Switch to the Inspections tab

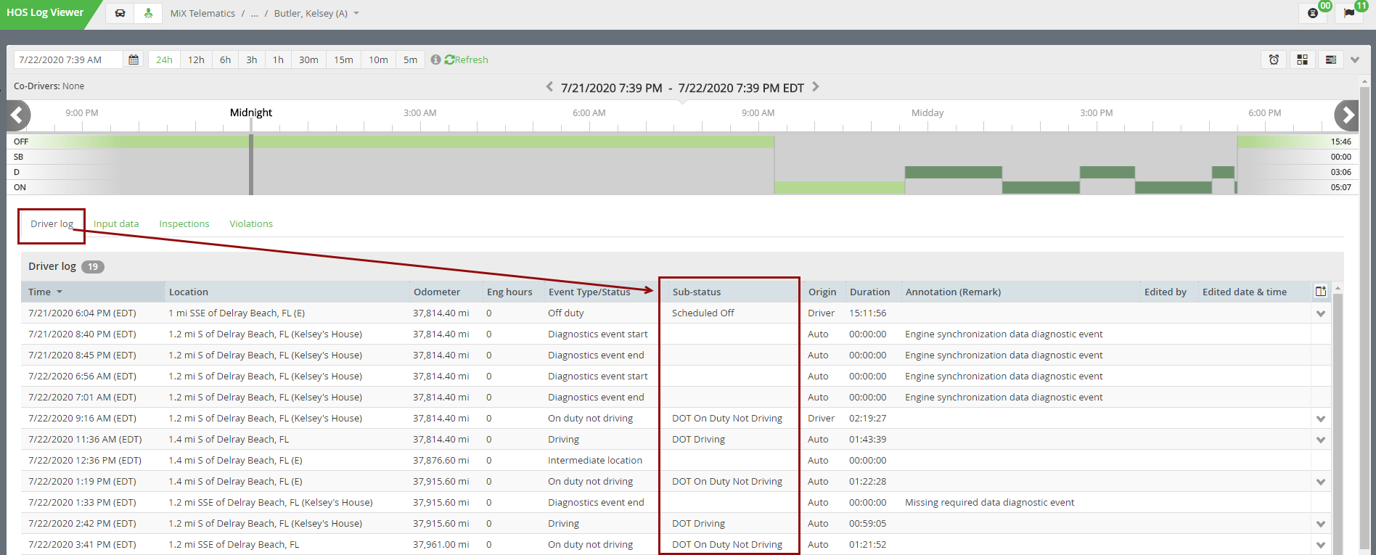pyautogui.click(x=184, y=223)
